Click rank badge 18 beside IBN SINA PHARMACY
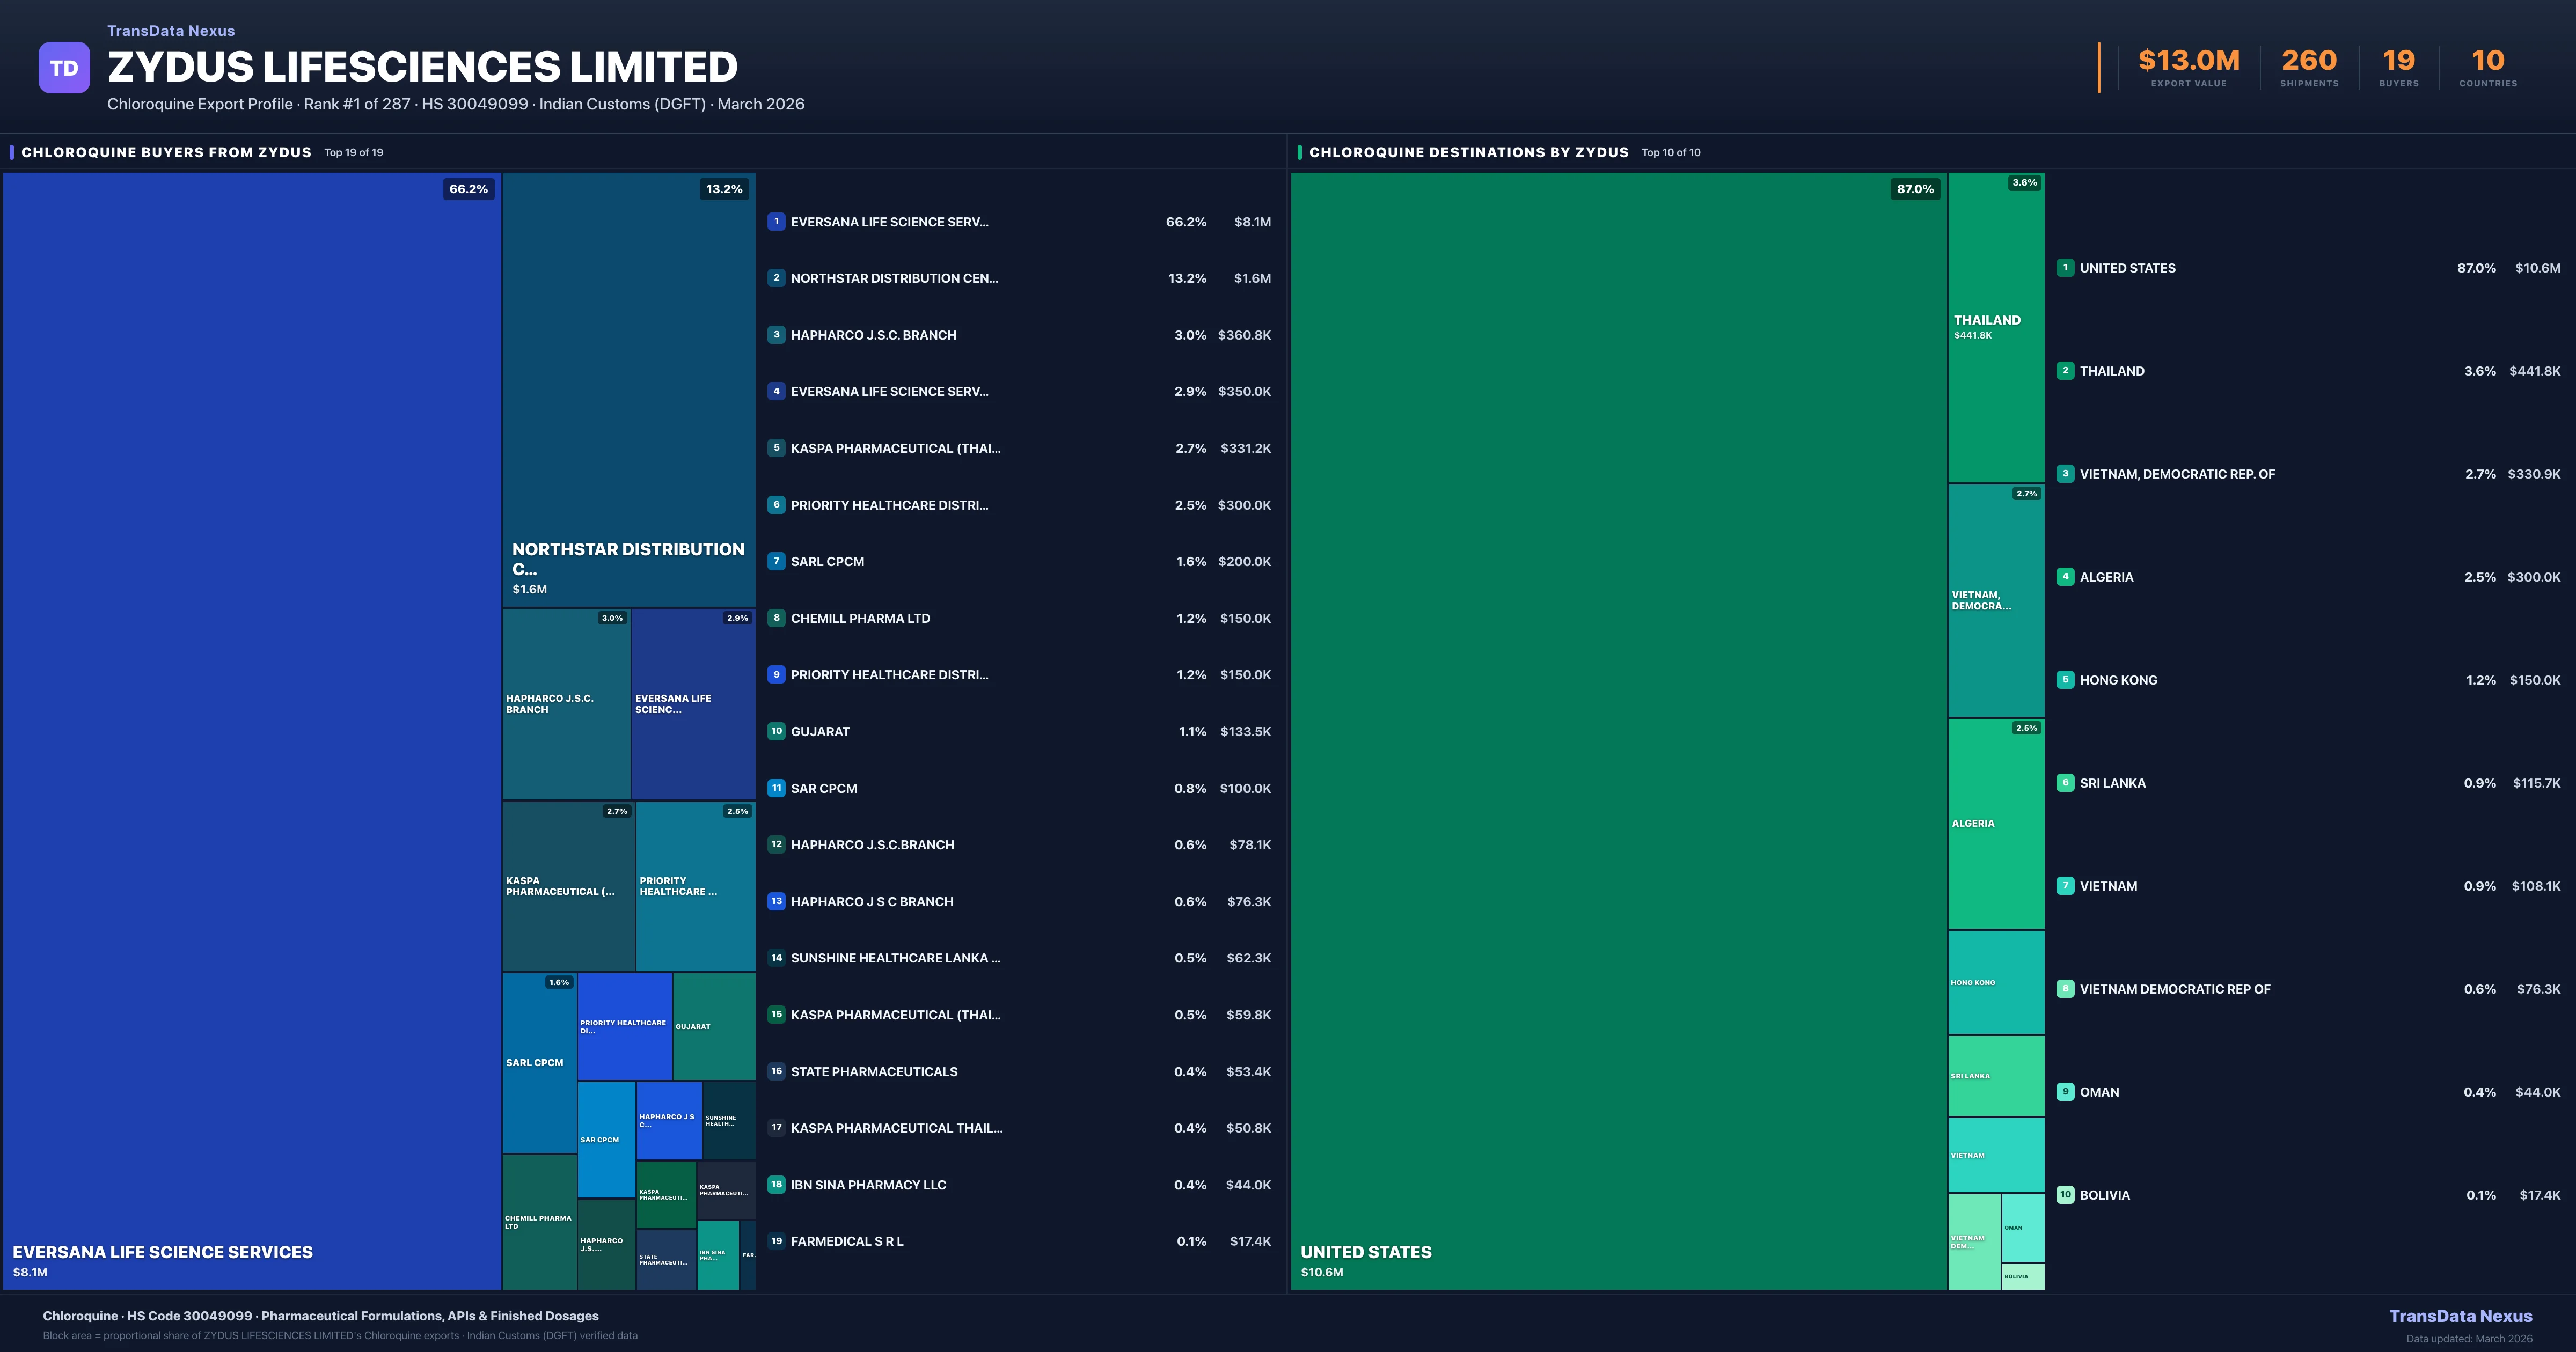 776,1184
